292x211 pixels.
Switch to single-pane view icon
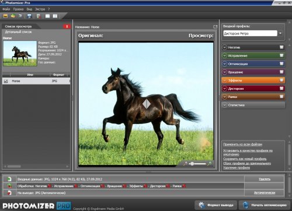[47, 16]
